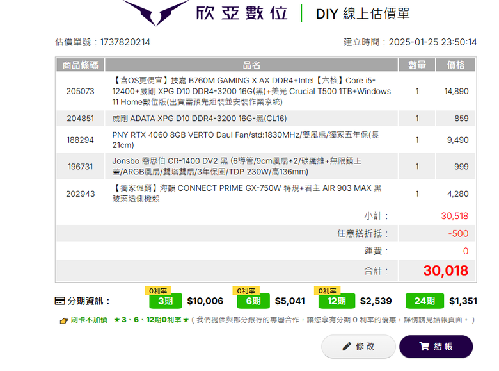The width and height of the screenshot is (499, 371).
Task: Click the $5,041 installment amount
Action: 290,301
